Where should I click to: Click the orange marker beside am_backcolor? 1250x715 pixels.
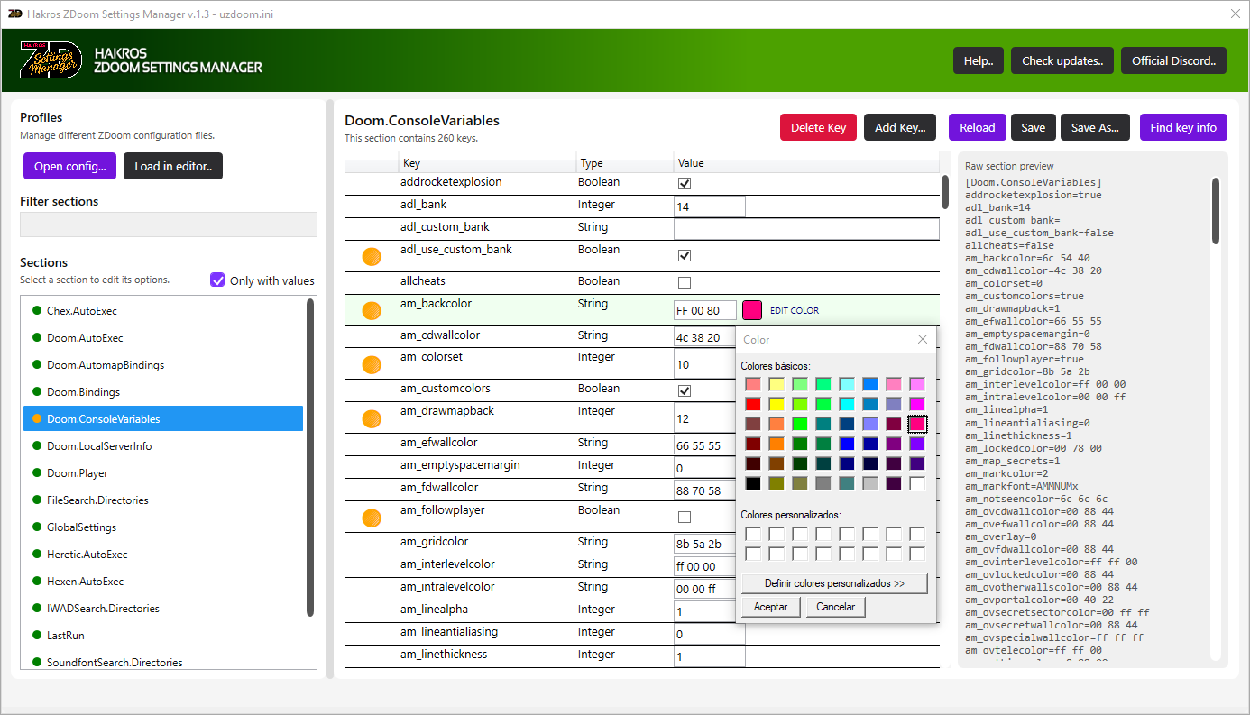pos(372,310)
